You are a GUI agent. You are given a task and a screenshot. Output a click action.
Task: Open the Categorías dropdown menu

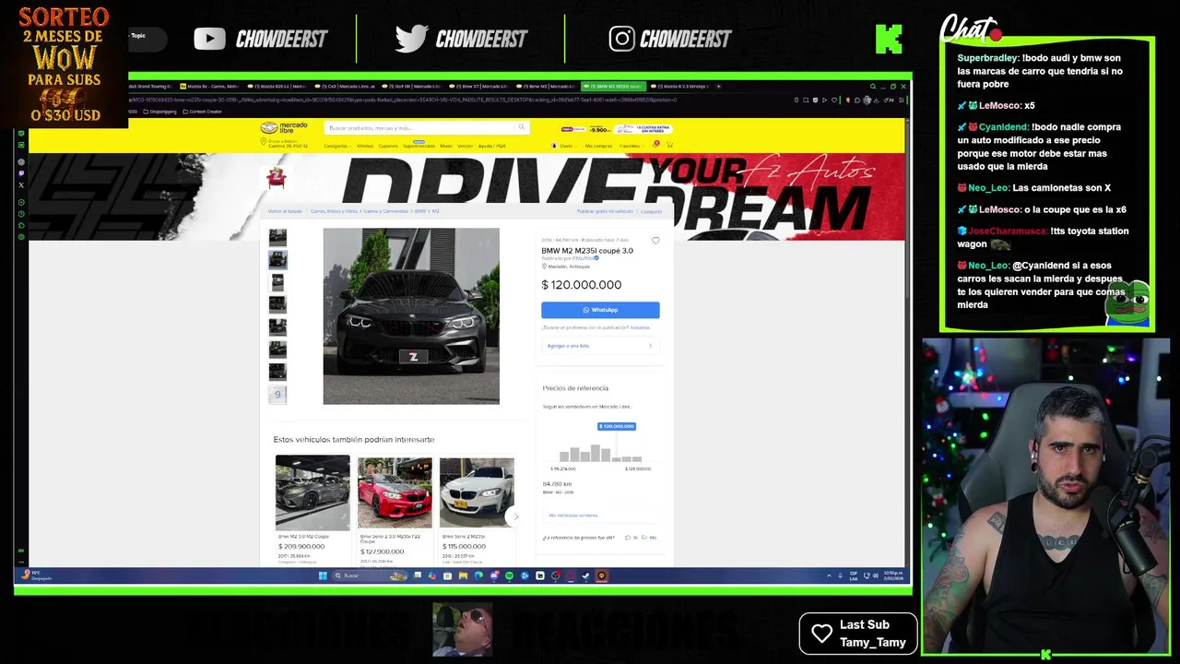click(x=336, y=146)
